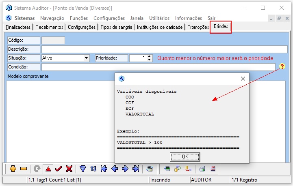Switch to the Recebimentos tab
Viewport: 293px width, 186px height.
pos(49,27)
